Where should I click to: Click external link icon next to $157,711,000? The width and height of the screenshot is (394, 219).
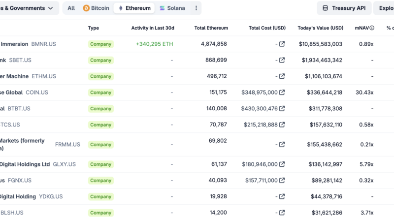(x=282, y=181)
